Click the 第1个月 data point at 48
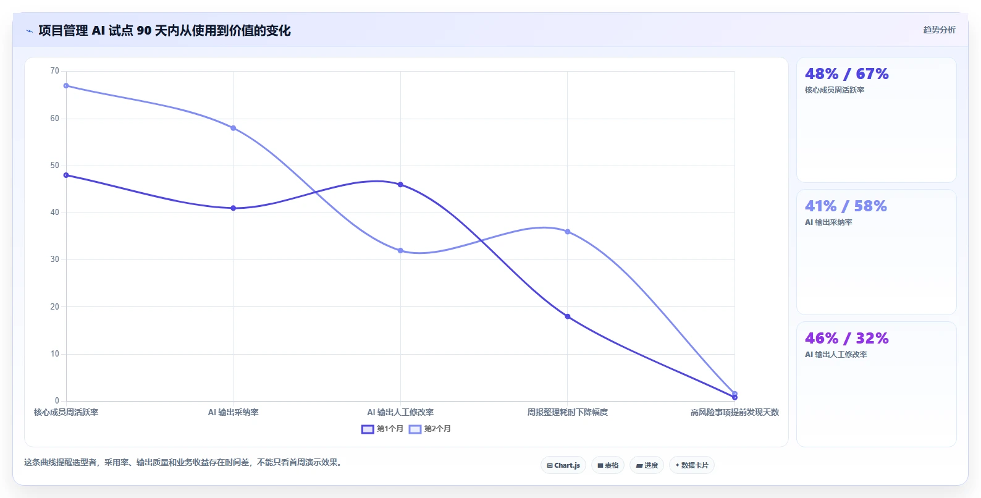Screen dimensions: 981x498 (x=66, y=175)
